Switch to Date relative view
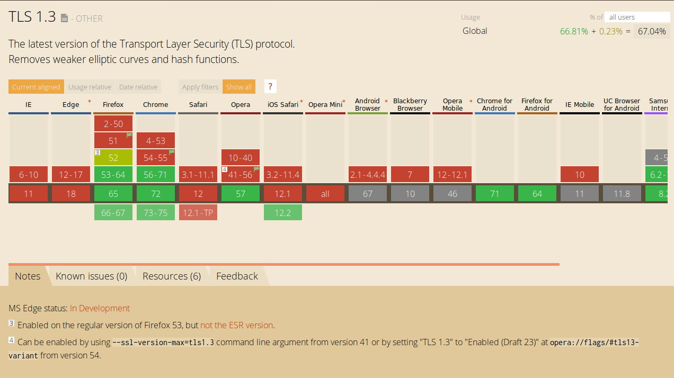Image resolution: width=674 pixels, height=378 pixels. coord(138,87)
